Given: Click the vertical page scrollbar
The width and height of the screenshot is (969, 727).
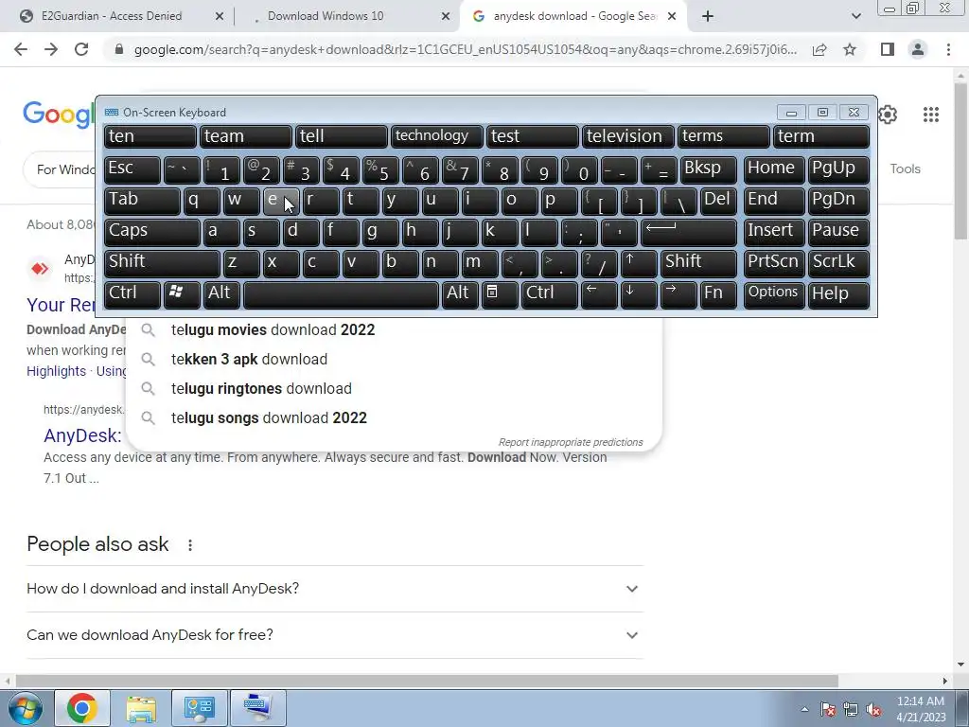Looking at the screenshot, I should (x=961, y=161).
